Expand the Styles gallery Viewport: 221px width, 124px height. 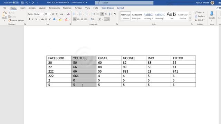point(190,19)
